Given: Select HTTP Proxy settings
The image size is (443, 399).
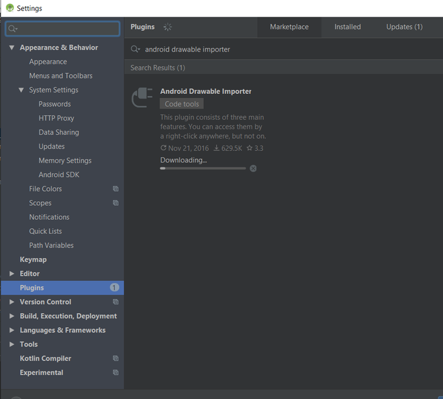Looking at the screenshot, I should [56, 118].
